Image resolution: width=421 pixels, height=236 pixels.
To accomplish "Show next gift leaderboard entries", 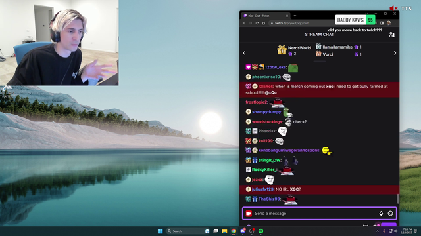I will [395, 53].
